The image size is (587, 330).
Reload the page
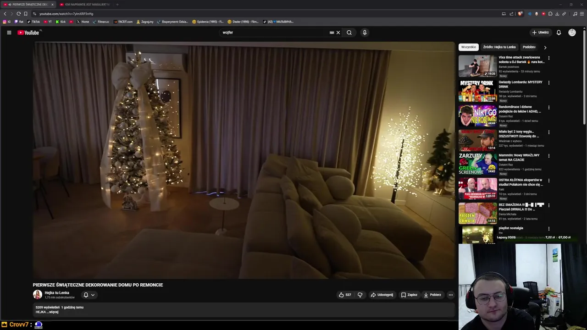click(18, 14)
